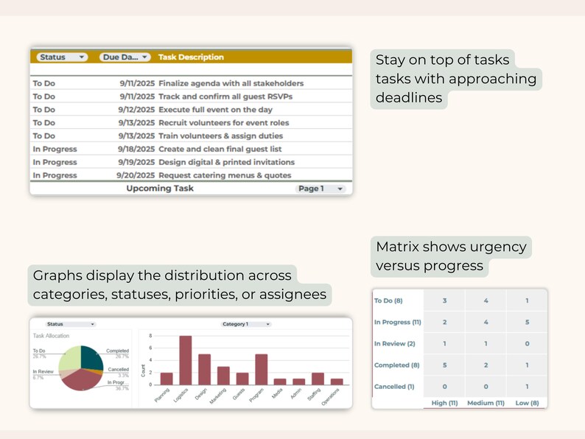585x439 pixels.
Task: Click the In Review (2) matrix row label
Action: pos(395,343)
